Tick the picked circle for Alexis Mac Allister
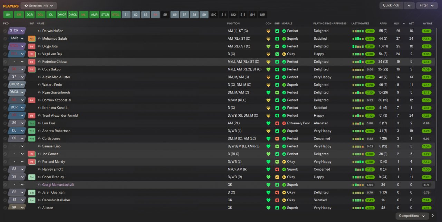The height and width of the screenshot is (222, 442). point(5,77)
